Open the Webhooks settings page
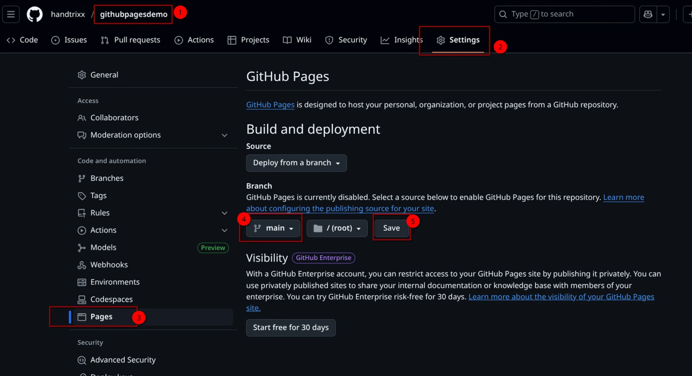Viewport: 692px width, 376px height. (109, 265)
